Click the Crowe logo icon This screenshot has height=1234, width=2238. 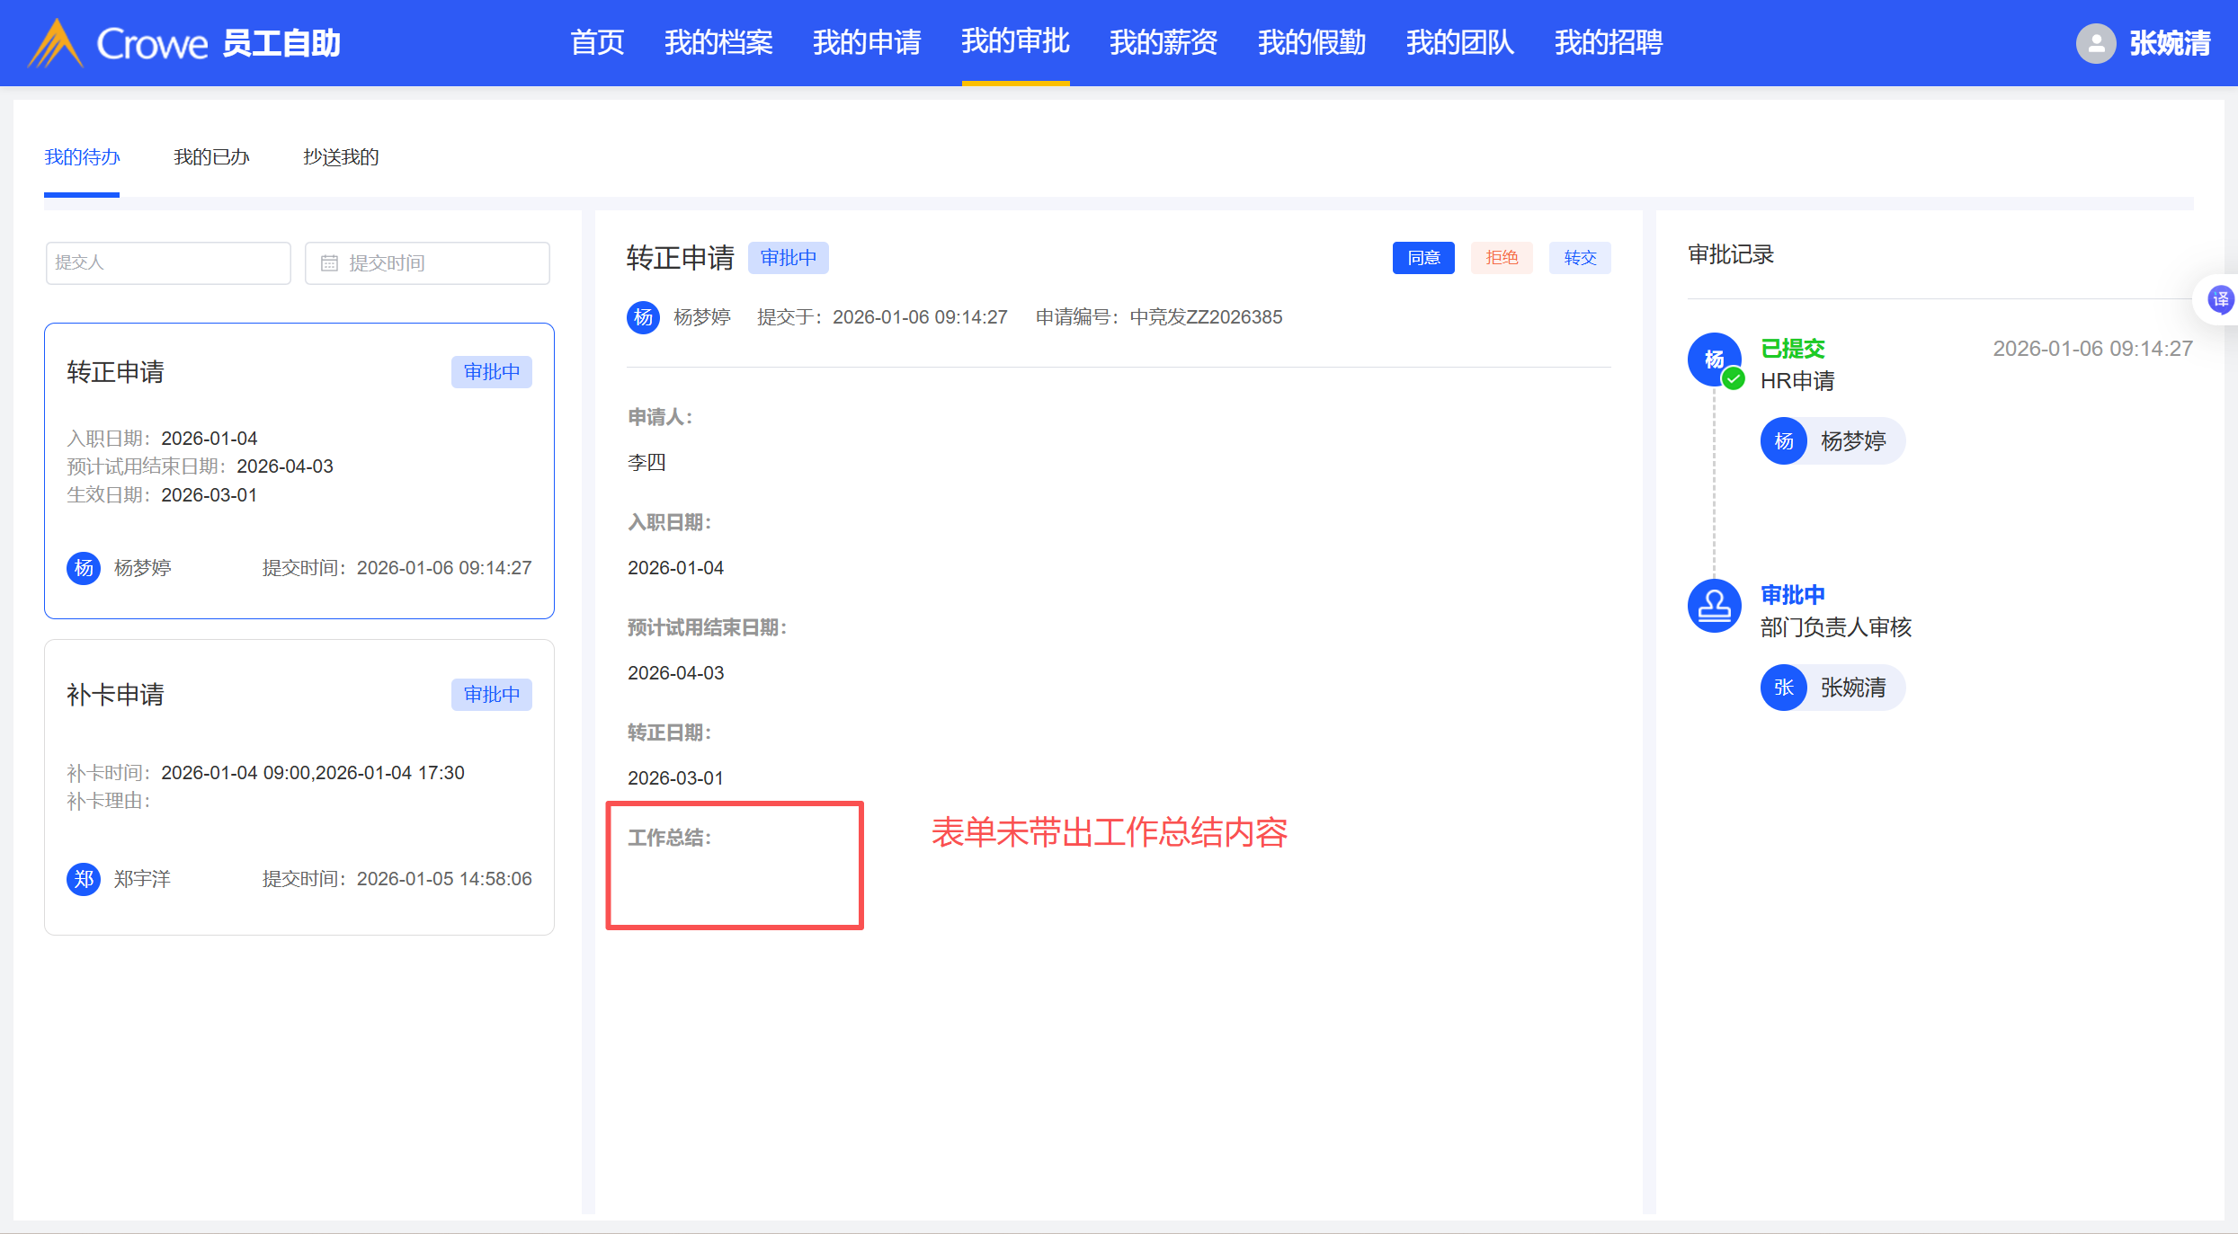coord(56,43)
